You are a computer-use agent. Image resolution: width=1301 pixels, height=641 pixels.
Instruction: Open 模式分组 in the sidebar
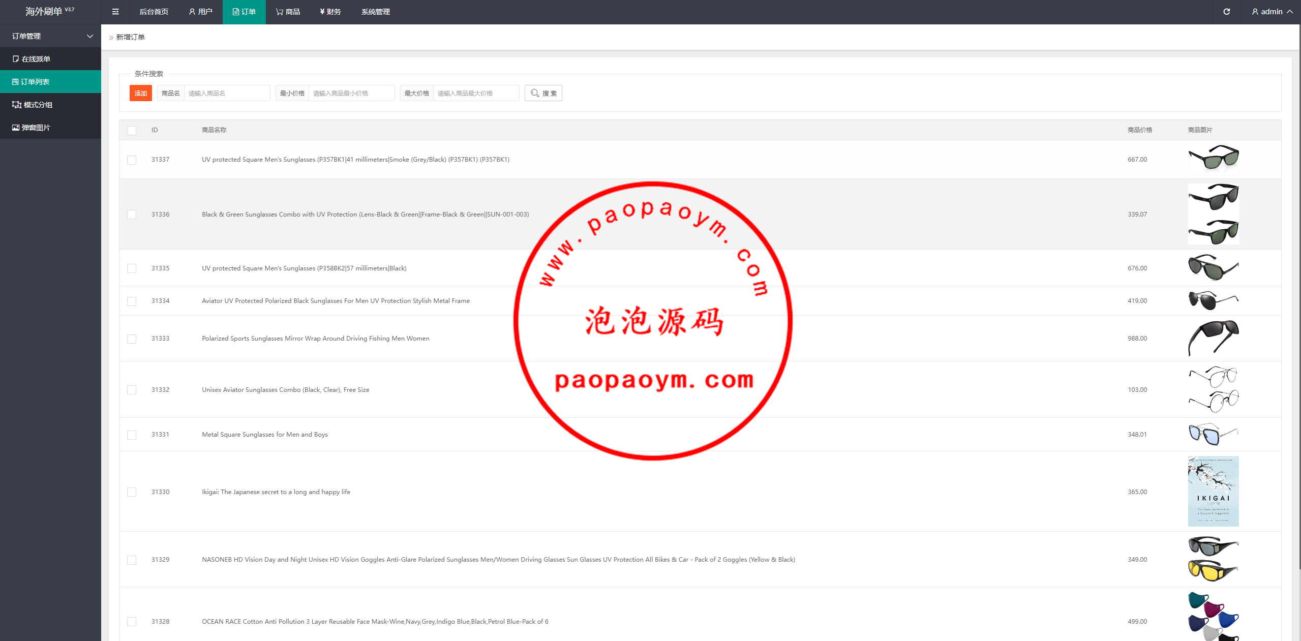(51, 105)
